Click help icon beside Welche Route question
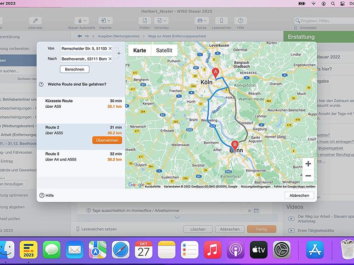 41,84
